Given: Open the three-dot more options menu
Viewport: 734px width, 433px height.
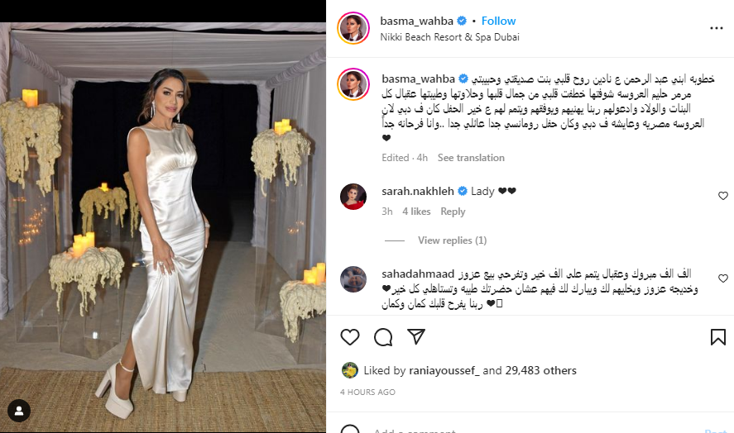Looking at the screenshot, I should [717, 29].
